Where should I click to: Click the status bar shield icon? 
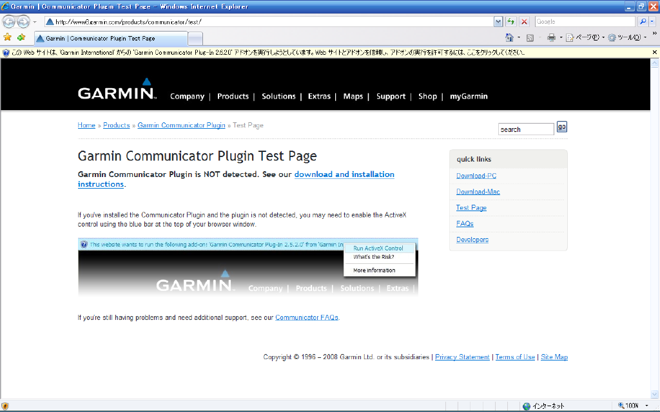click(x=5, y=406)
